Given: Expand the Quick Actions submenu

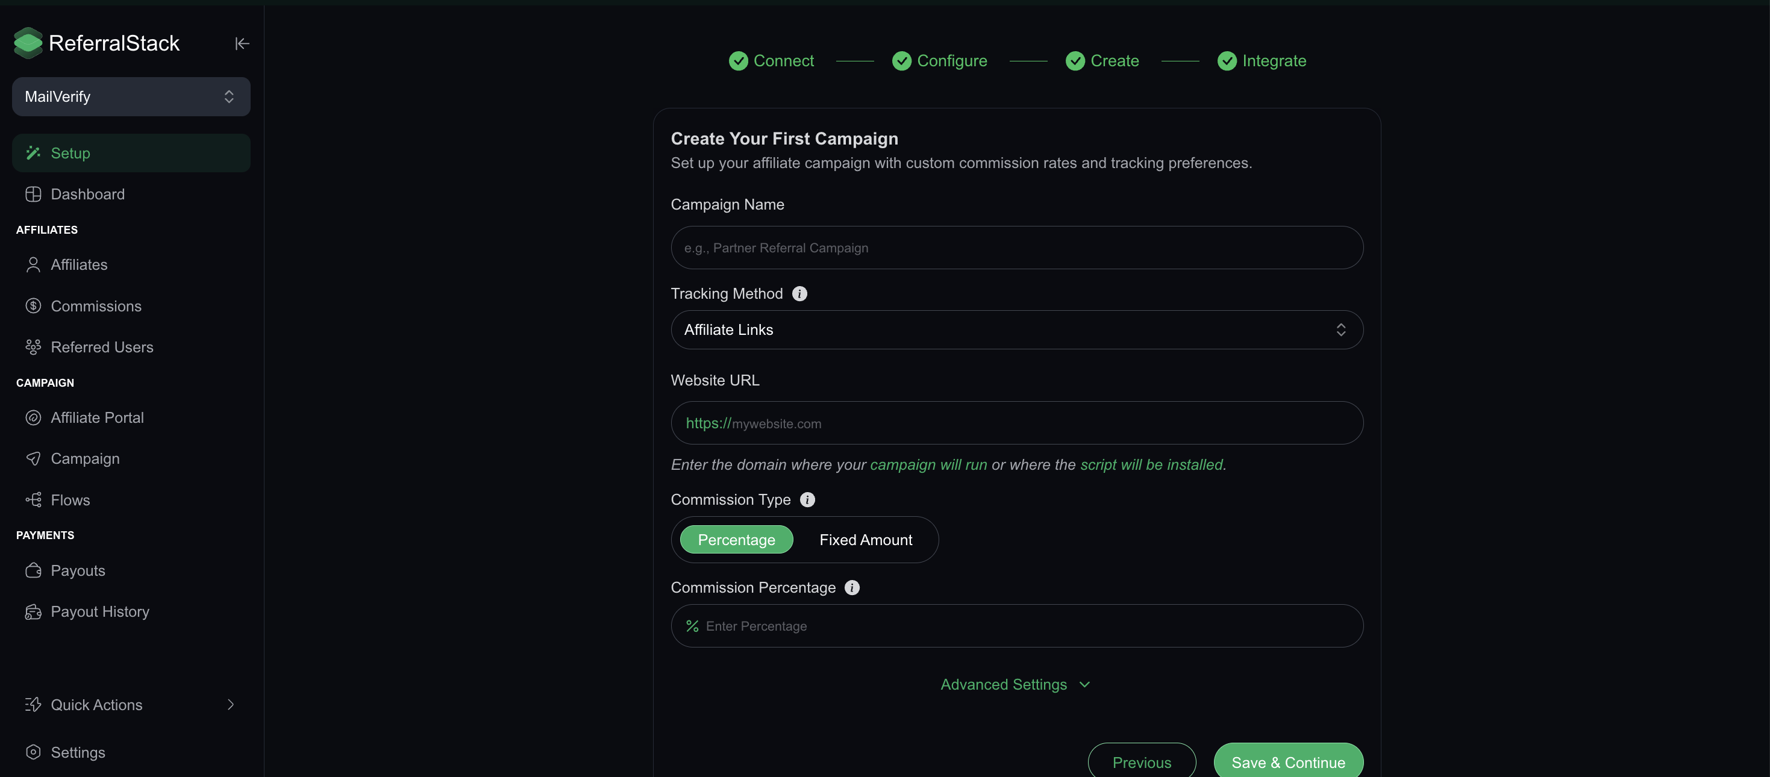Looking at the screenshot, I should point(131,705).
